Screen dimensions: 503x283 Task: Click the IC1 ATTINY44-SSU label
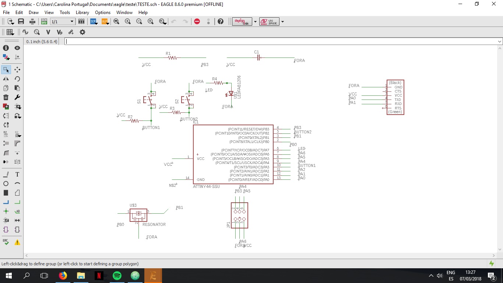[206, 186]
